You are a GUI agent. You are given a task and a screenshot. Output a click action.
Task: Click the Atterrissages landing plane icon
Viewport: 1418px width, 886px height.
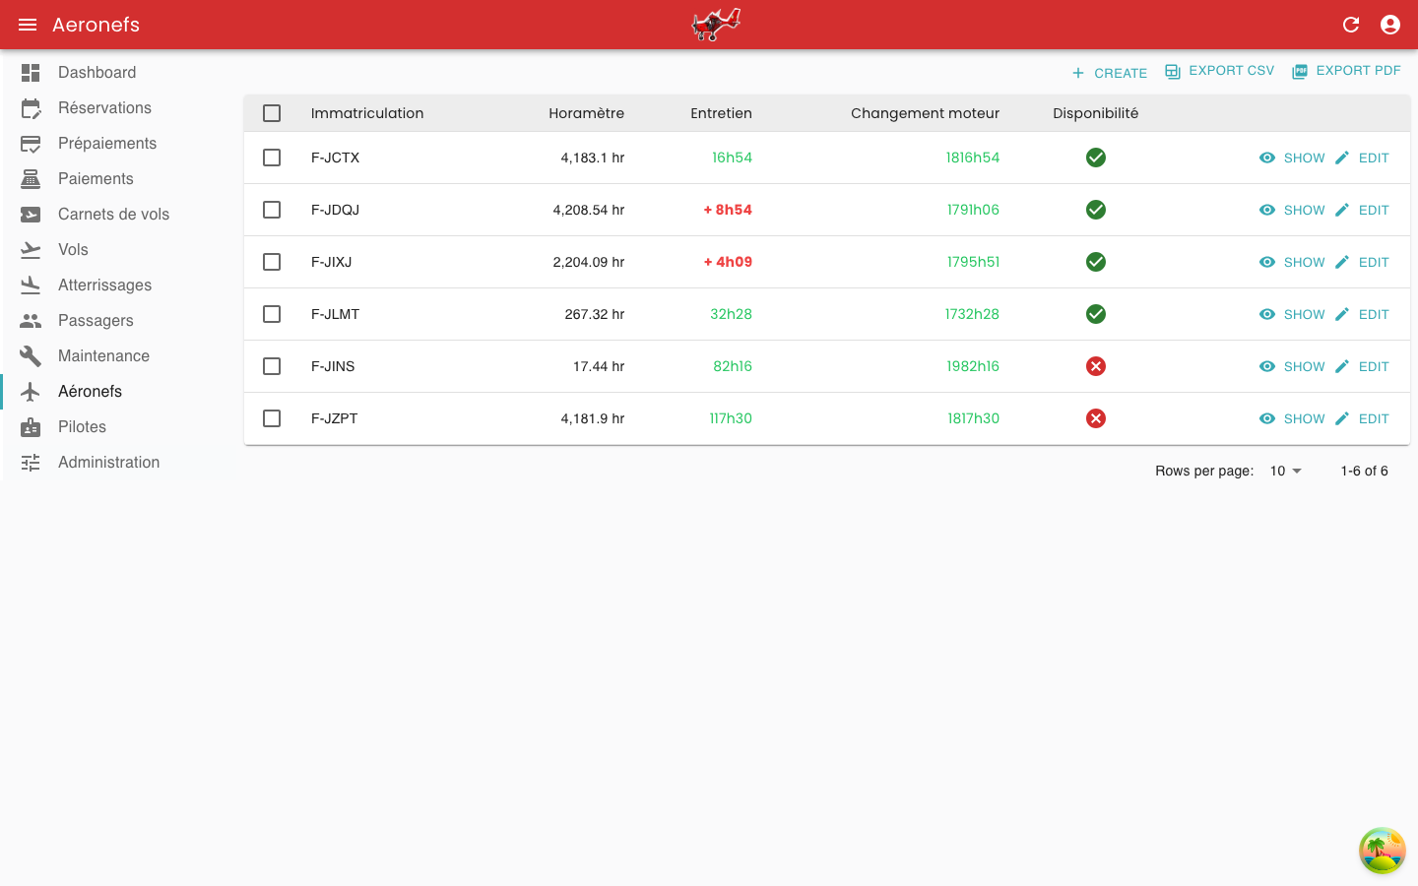coord(31,285)
